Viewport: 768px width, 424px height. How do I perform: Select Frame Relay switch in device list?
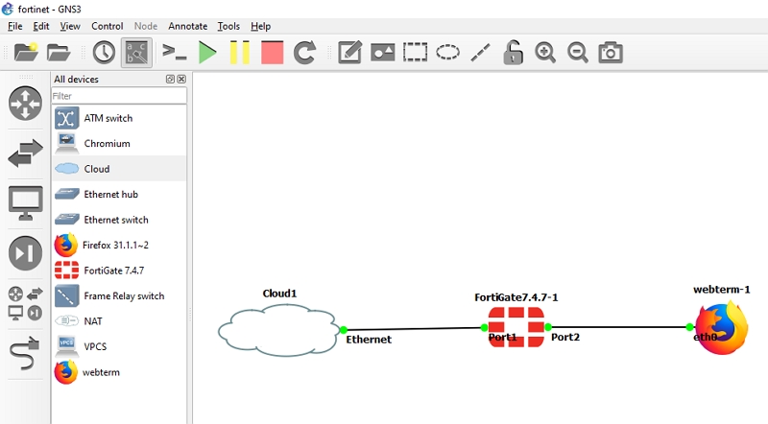tap(119, 296)
